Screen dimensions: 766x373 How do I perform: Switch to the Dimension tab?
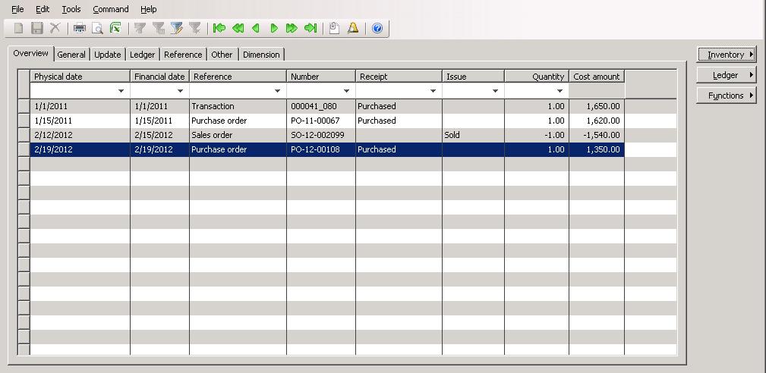pos(261,55)
